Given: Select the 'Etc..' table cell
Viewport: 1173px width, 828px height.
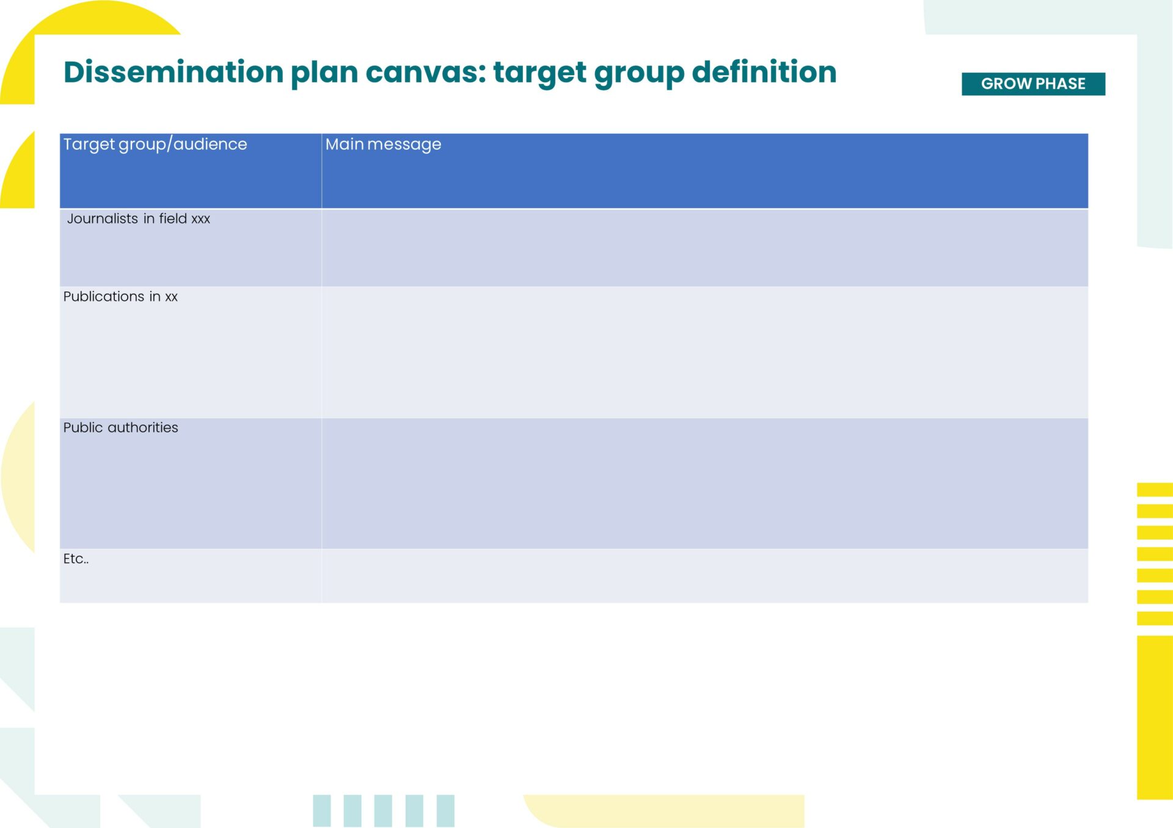Looking at the screenshot, I should coord(191,576).
